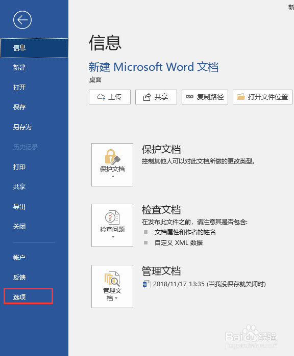294x356 pixels.
Task: Click the 复制路径 button
Action: [x=205, y=97]
